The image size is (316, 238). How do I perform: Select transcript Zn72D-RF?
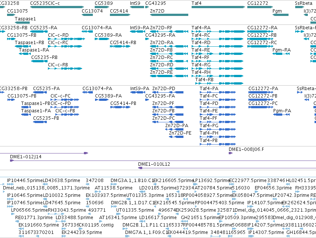[x=169, y=32]
